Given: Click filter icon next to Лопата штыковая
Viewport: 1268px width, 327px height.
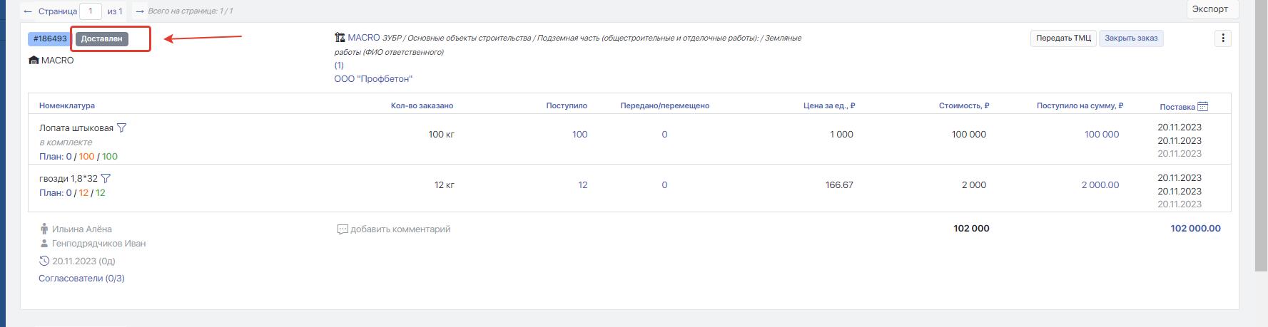Looking at the screenshot, I should (x=121, y=128).
